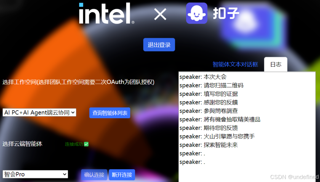Select log line 'speaker: 本次大会'

tap(203, 77)
